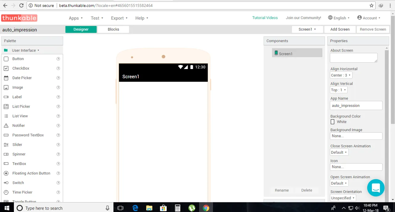Viewport: 395px width, 212px height.
Task: Open help for the Notifier component
Action: 58,126
